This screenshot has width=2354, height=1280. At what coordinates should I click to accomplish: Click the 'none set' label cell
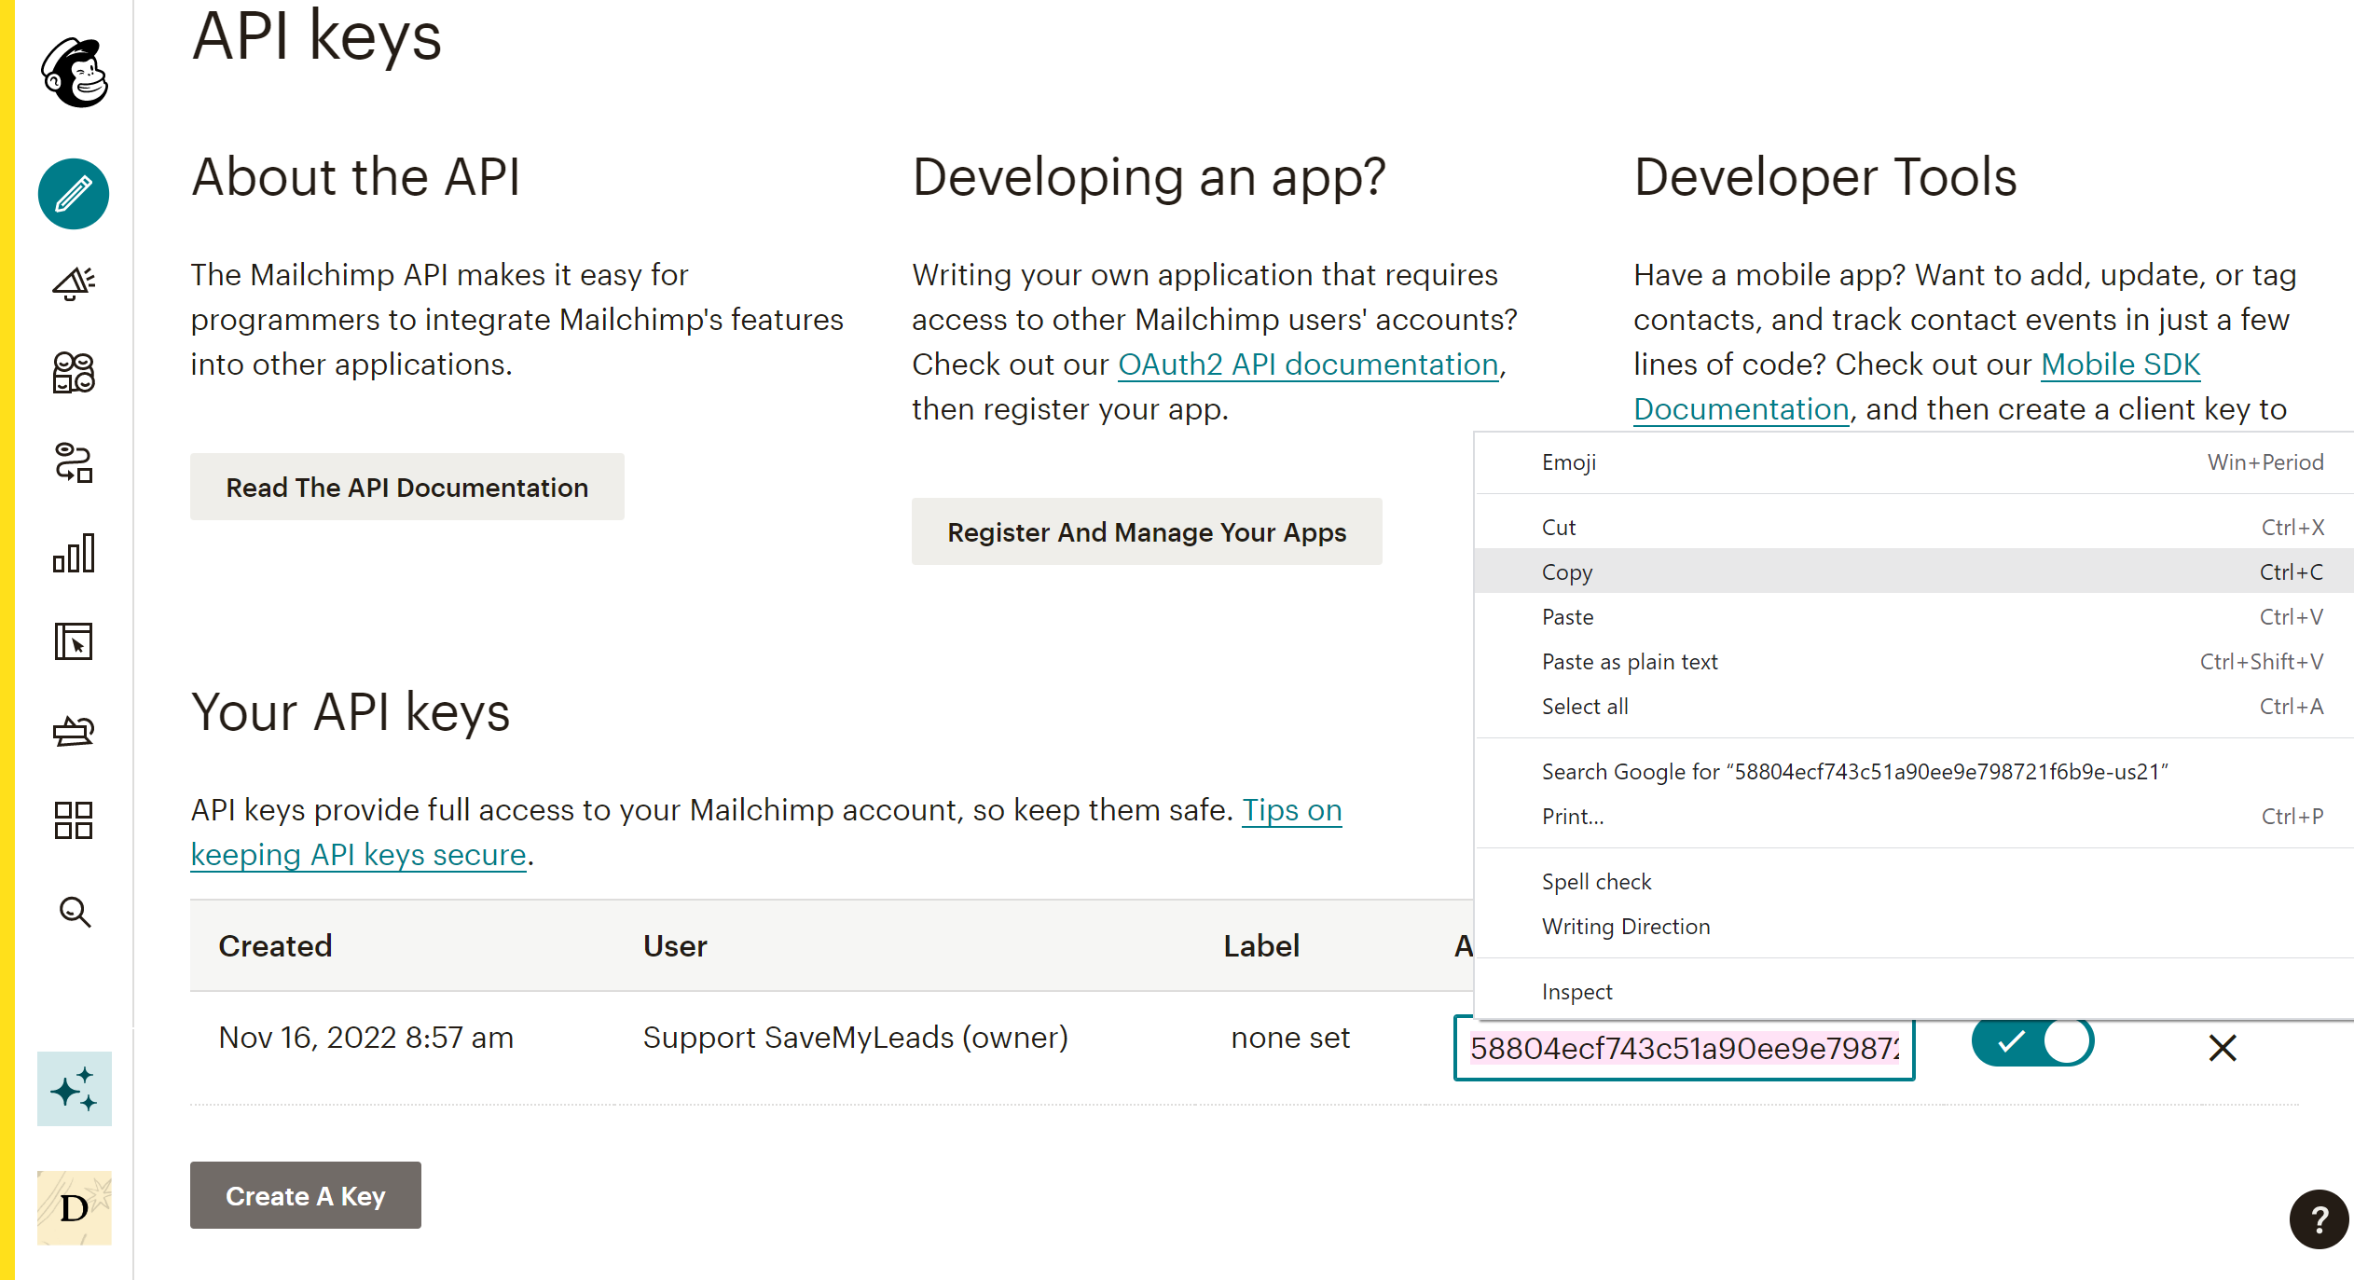[1290, 1038]
